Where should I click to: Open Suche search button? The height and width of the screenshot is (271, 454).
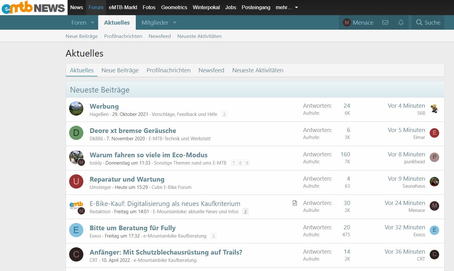pyautogui.click(x=428, y=22)
